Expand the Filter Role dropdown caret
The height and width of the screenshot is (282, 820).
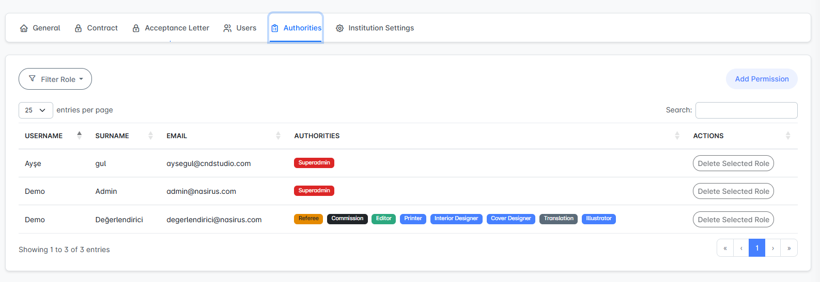(81, 79)
